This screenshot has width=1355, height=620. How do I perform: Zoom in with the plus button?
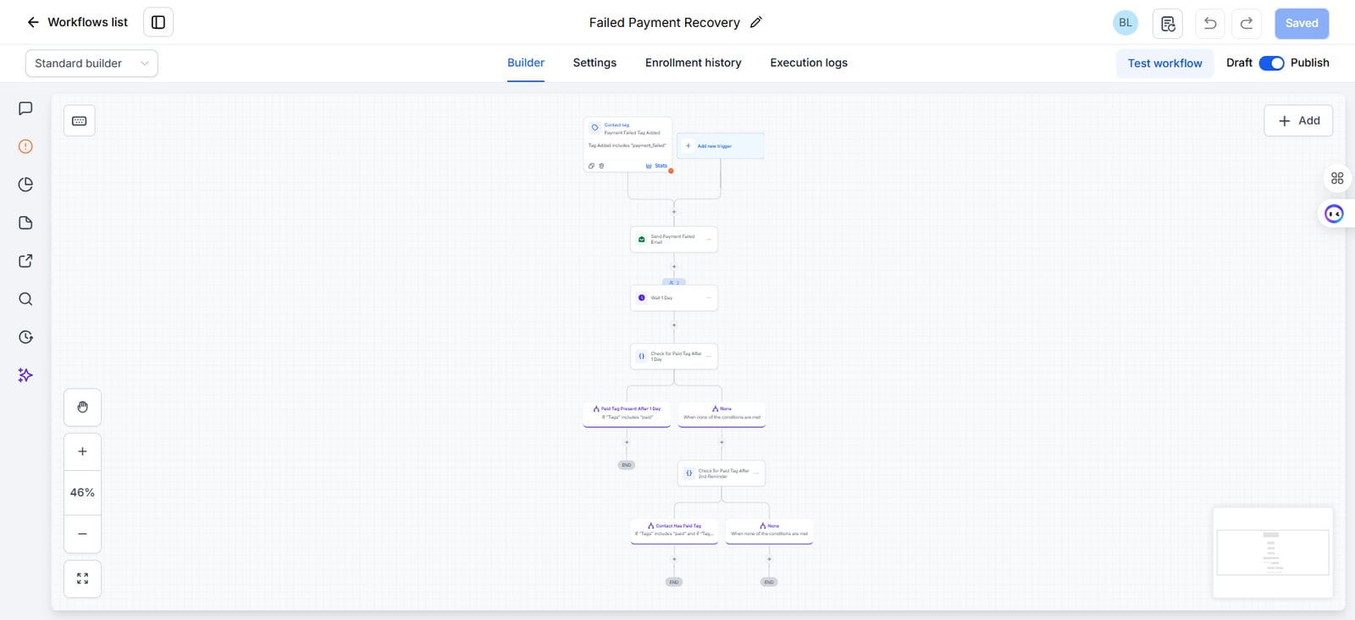point(82,451)
